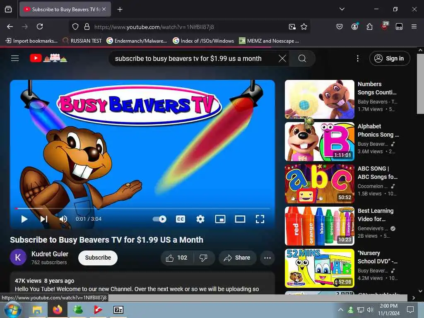
Task: Click the page vertical scrollbar thumb
Action: [420, 84]
